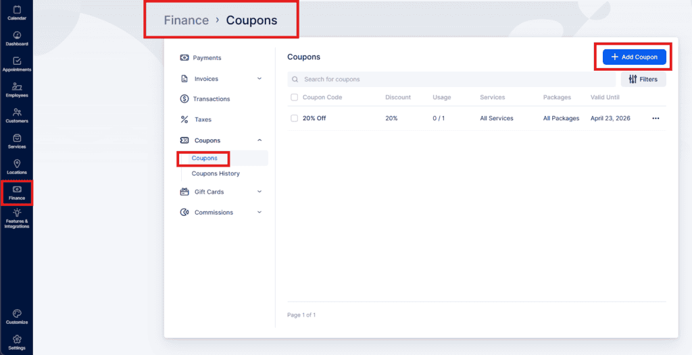Click the All Packages cell
The width and height of the screenshot is (692, 355).
[561, 118]
